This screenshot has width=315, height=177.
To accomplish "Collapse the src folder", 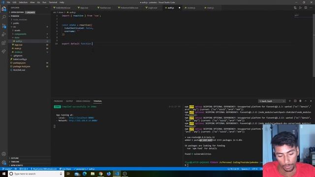I will click(x=29, y=27).
